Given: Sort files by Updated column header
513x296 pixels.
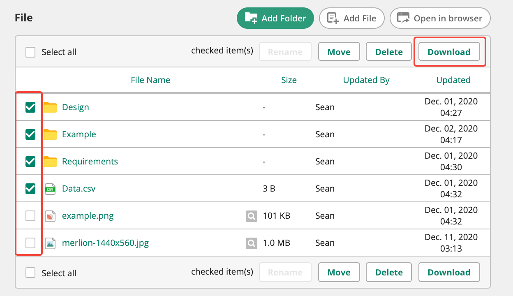Looking at the screenshot, I should tap(453, 80).
